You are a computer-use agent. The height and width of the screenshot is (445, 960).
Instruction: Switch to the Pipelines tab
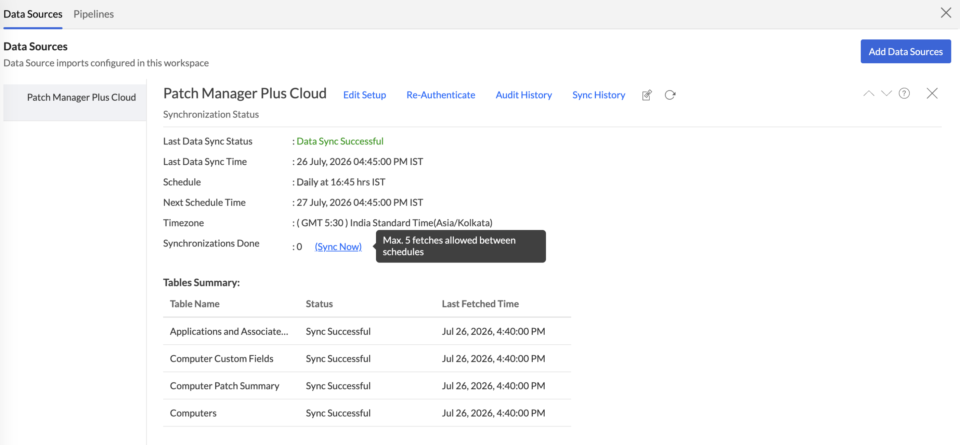click(x=93, y=14)
